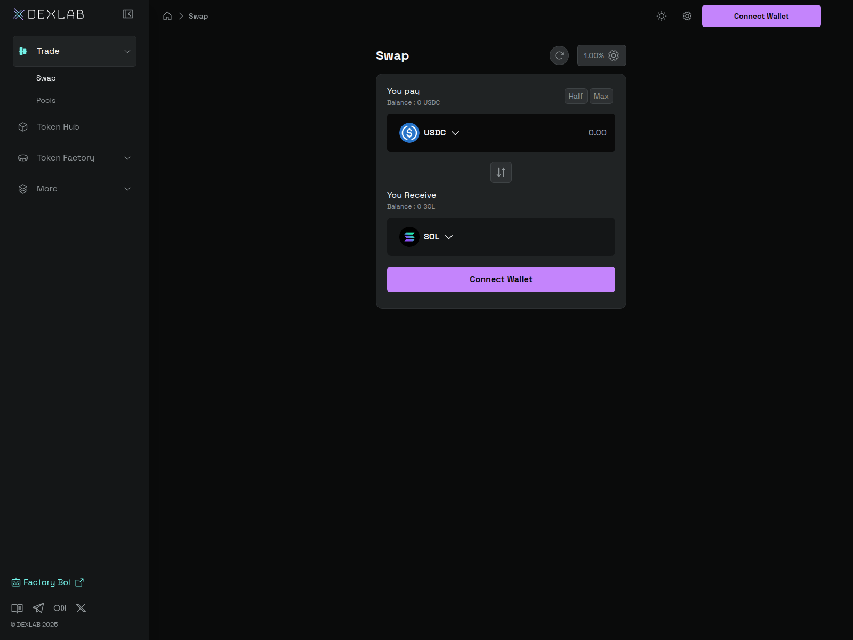Image resolution: width=853 pixels, height=640 pixels.
Task: Click Connect Wallet in swap card
Action: coord(501,279)
